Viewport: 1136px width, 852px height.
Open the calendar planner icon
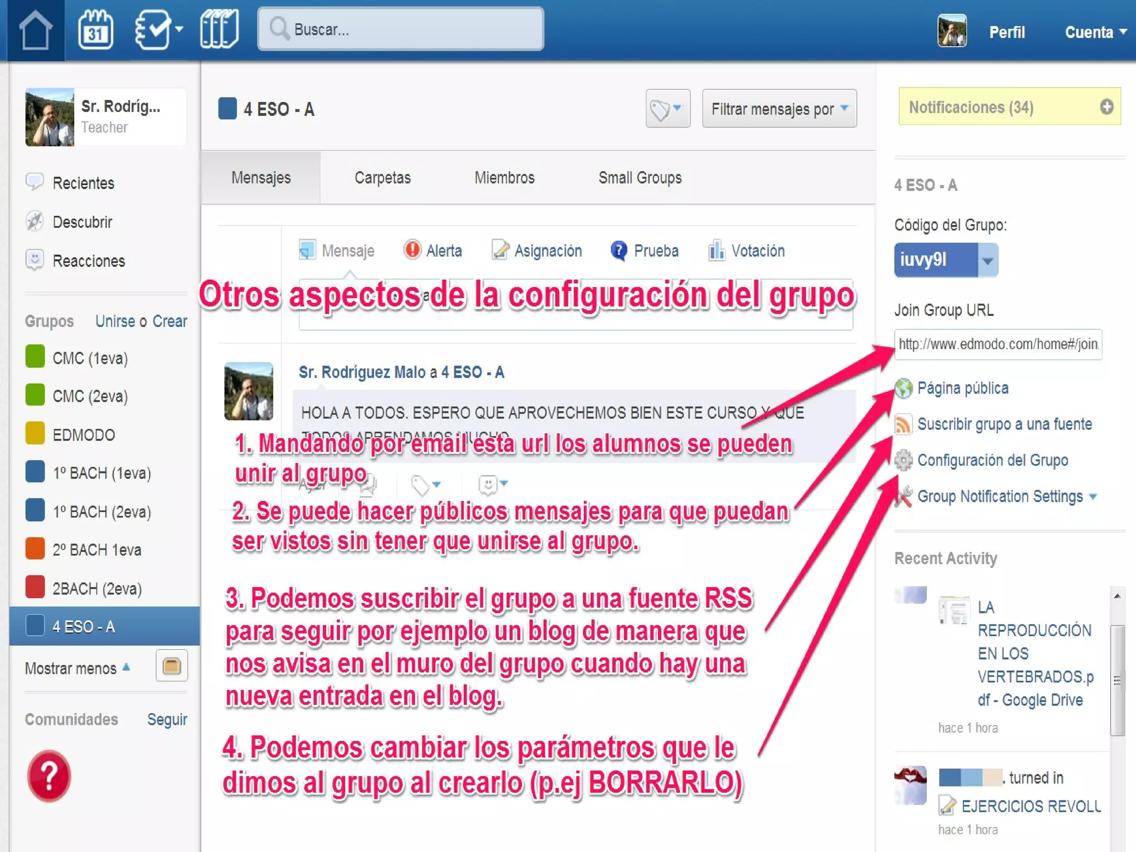click(x=95, y=31)
